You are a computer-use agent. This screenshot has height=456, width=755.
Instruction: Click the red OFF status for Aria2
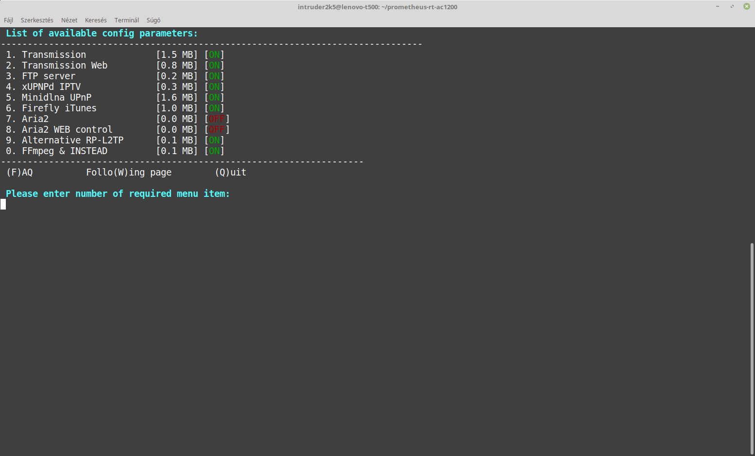point(217,119)
